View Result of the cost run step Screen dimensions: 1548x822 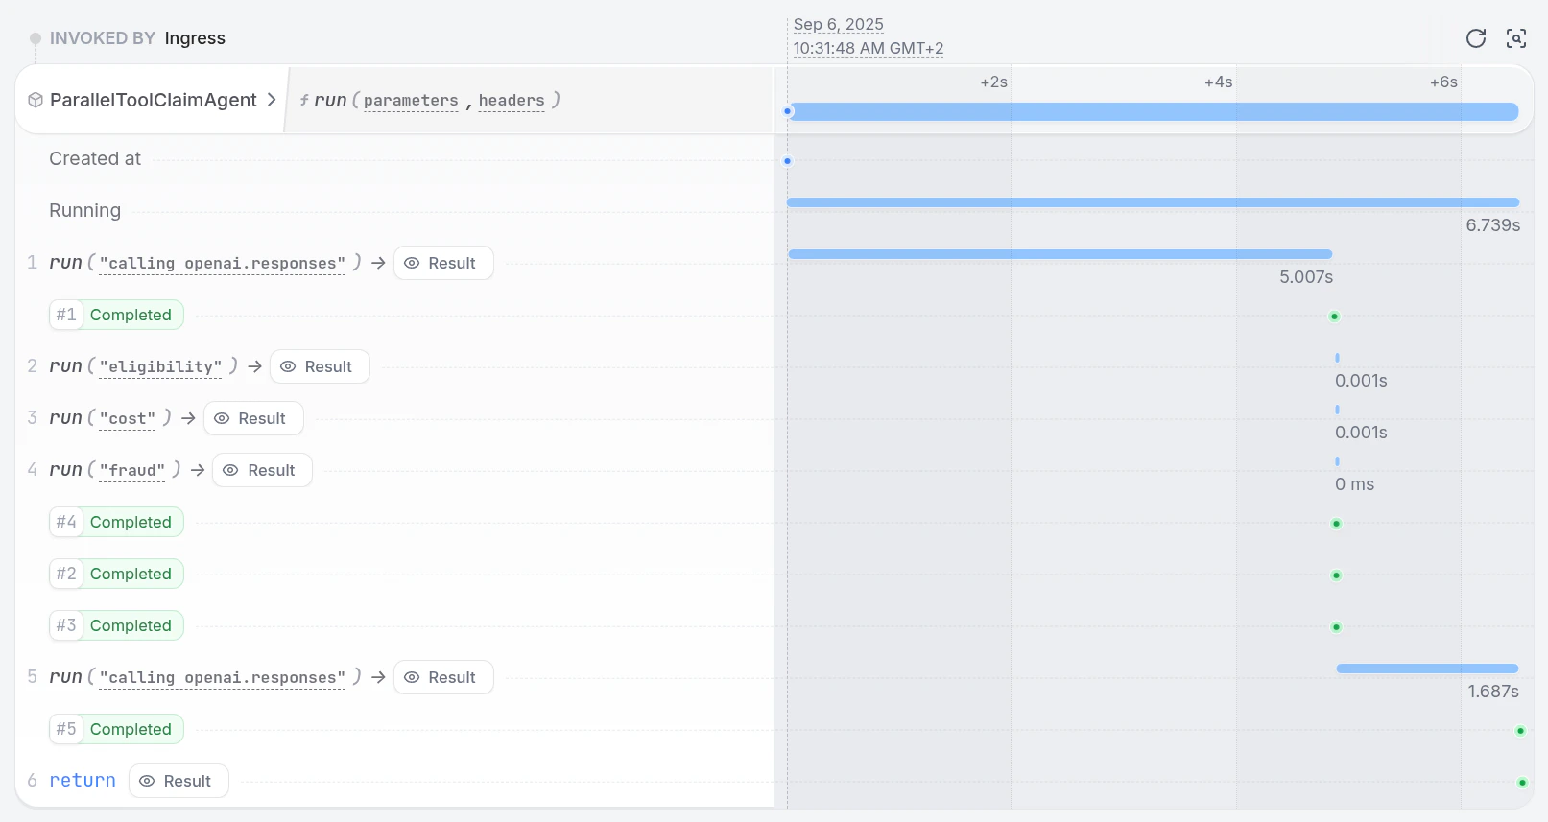click(x=253, y=418)
